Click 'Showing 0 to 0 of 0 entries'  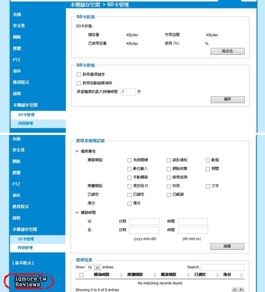pyautogui.click(x=97, y=290)
